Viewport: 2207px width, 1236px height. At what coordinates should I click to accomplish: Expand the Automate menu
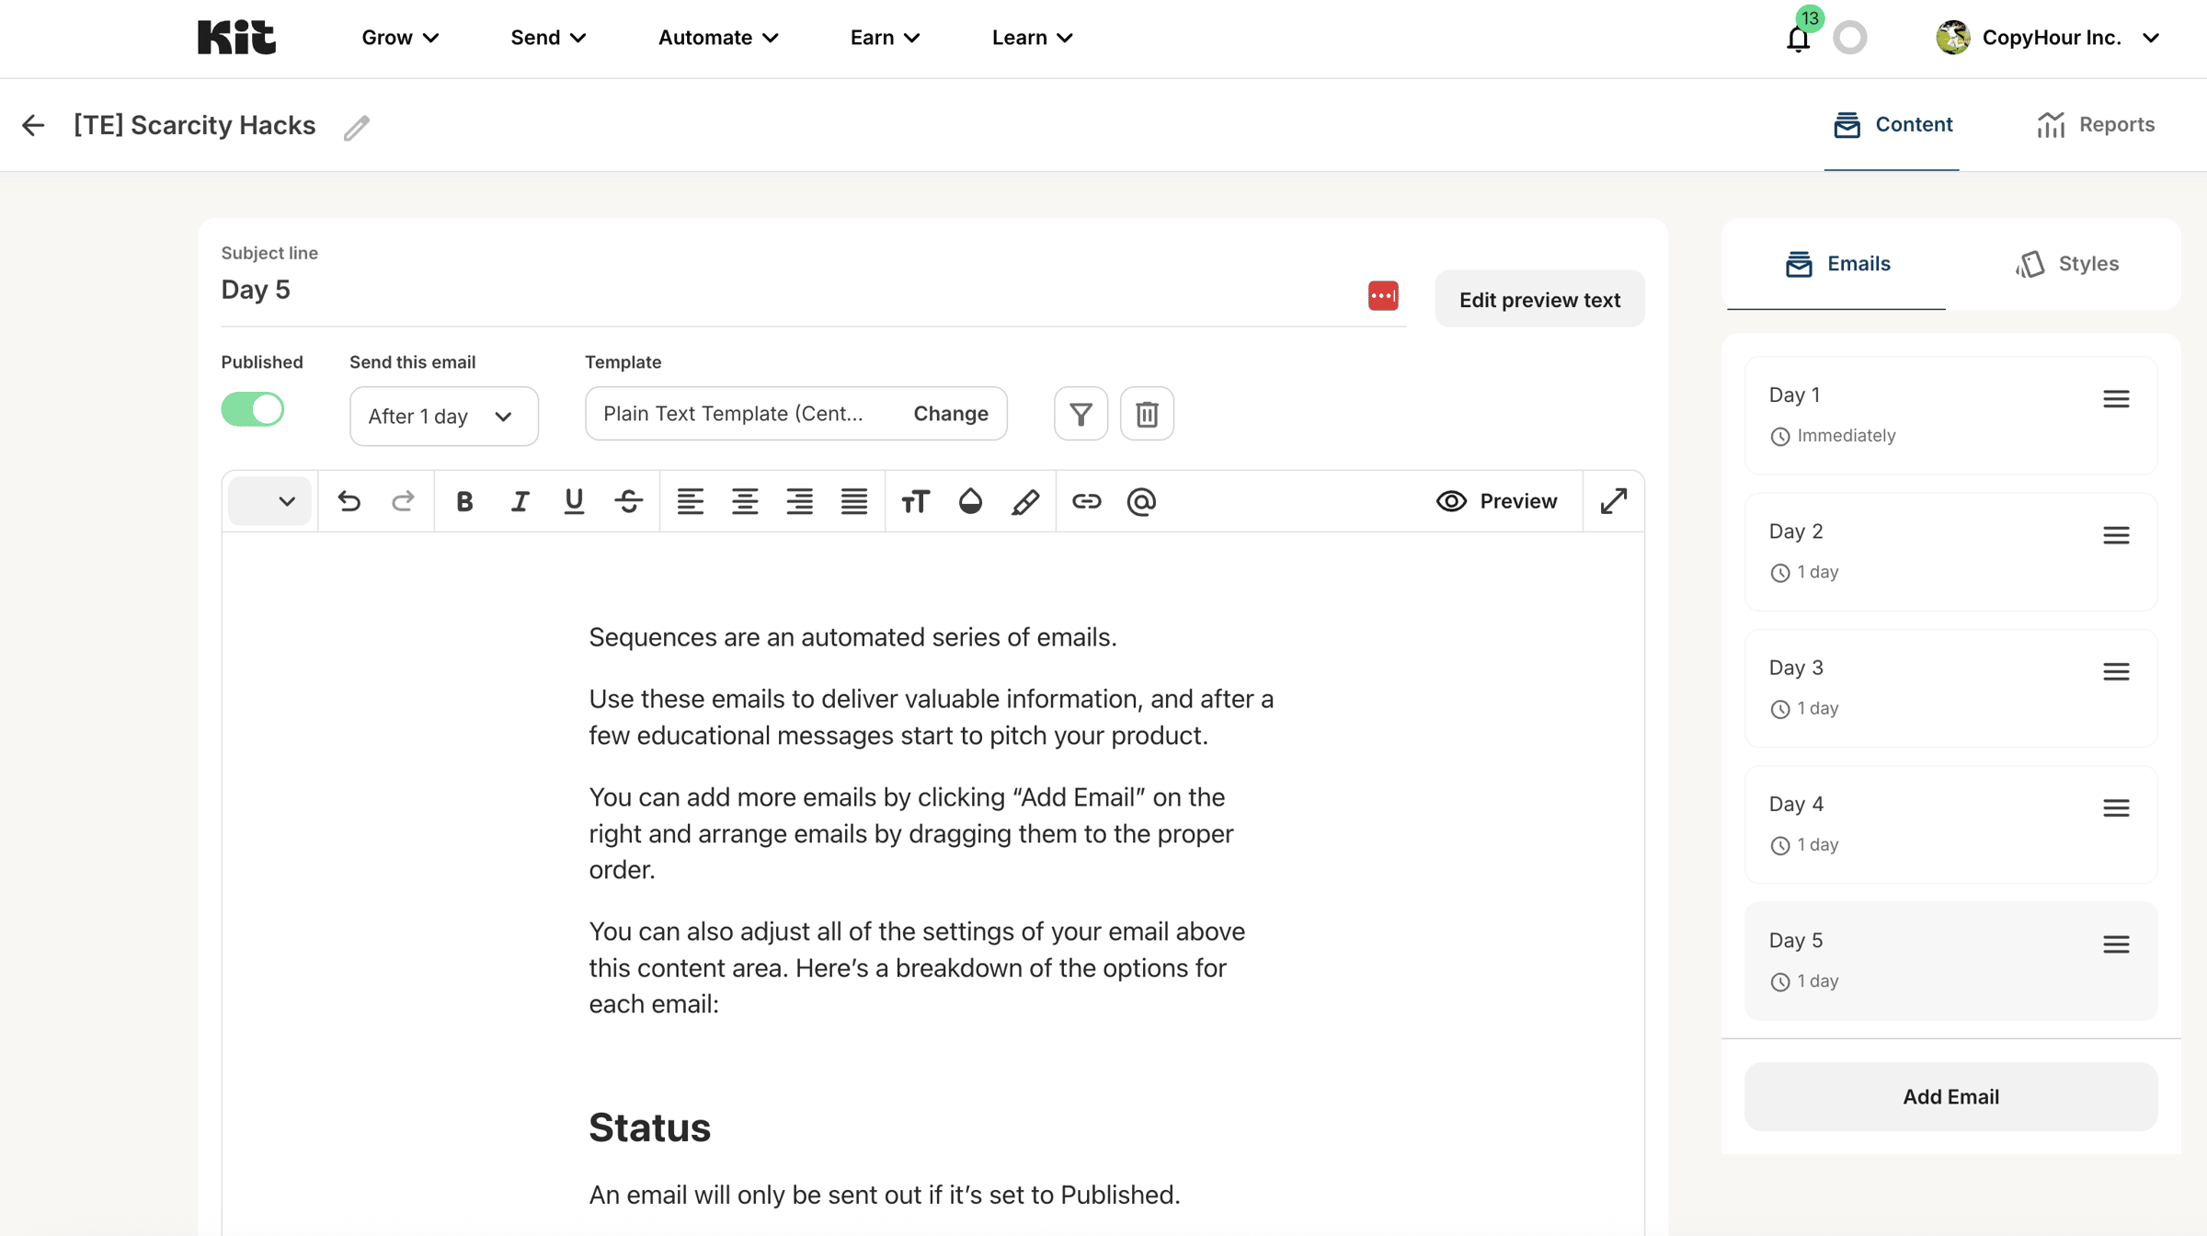(x=718, y=38)
